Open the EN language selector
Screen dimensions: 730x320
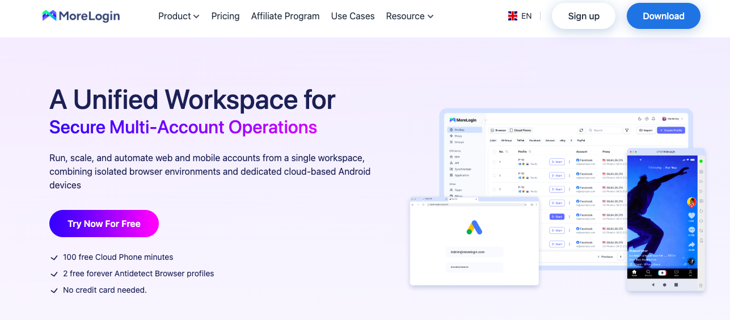coord(526,16)
